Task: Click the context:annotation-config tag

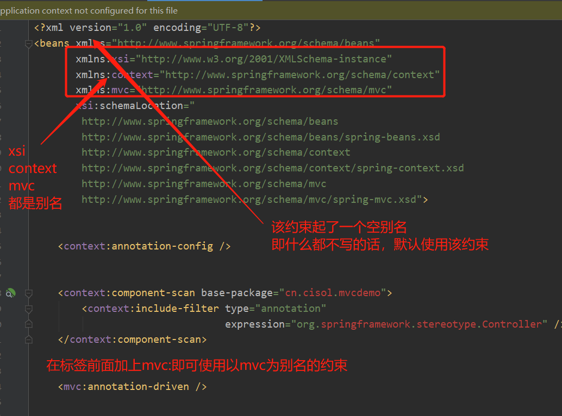Action: coord(144,246)
